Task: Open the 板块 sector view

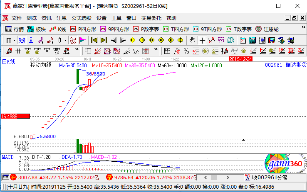Action: [37, 29]
